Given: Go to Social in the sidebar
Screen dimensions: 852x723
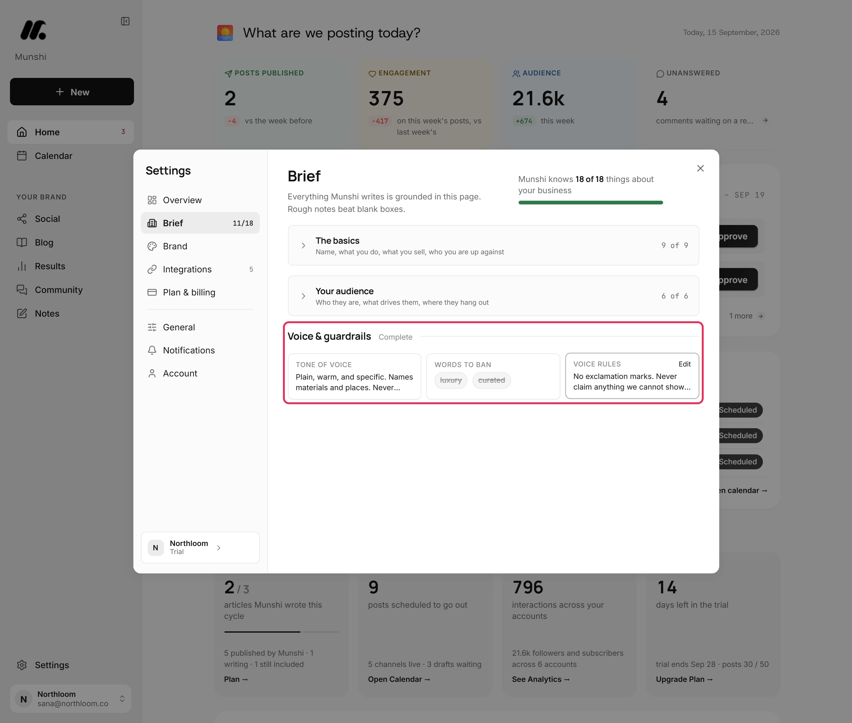Looking at the screenshot, I should (71, 219).
